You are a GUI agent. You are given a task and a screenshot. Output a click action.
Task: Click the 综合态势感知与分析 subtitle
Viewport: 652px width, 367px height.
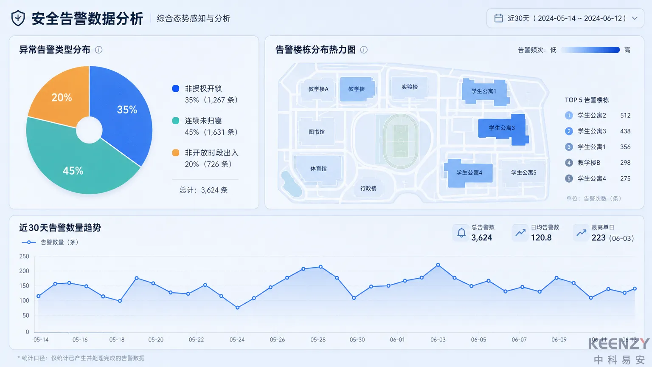194,18
